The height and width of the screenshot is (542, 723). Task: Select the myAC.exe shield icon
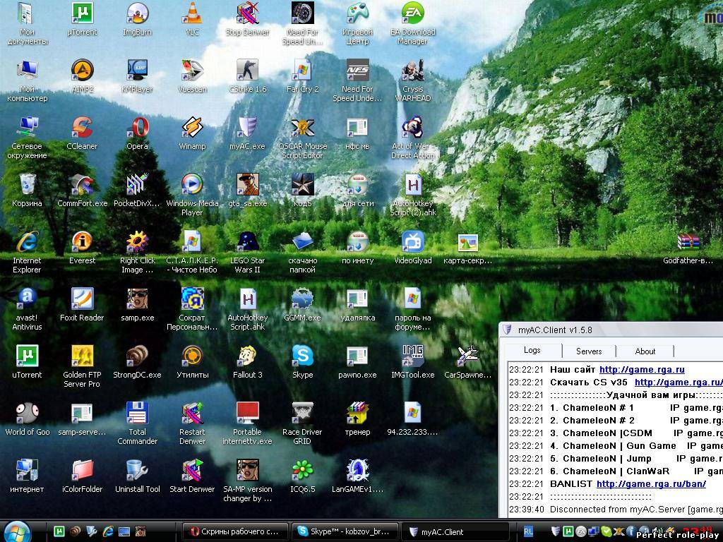coord(247,133)
